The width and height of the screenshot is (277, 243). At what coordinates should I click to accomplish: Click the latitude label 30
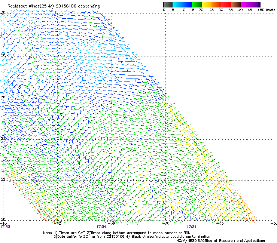click(3, 12)
